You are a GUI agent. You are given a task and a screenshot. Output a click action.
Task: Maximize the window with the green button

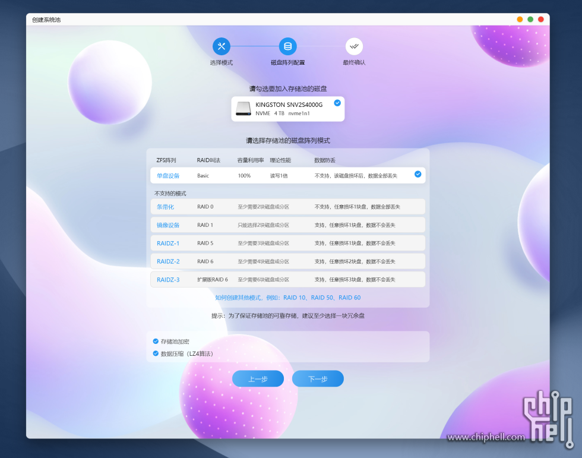pos(530,19)
